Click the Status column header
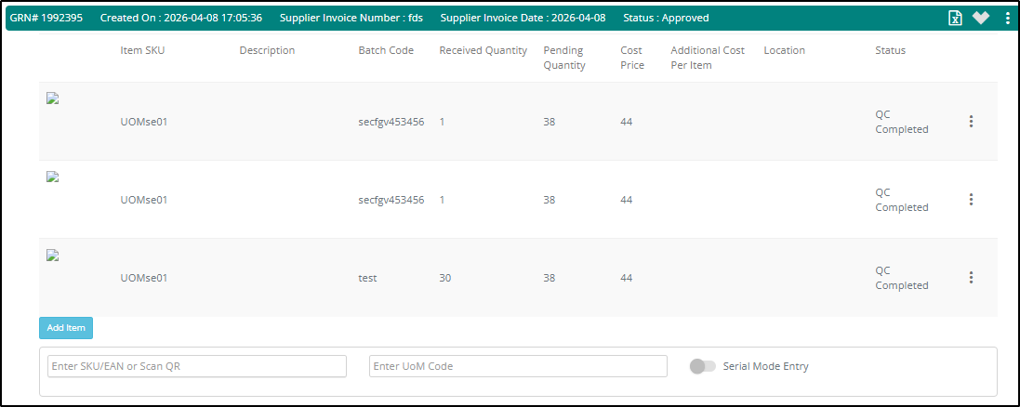Viewport: 1020px width, 407px height. (x=890, y=50)
